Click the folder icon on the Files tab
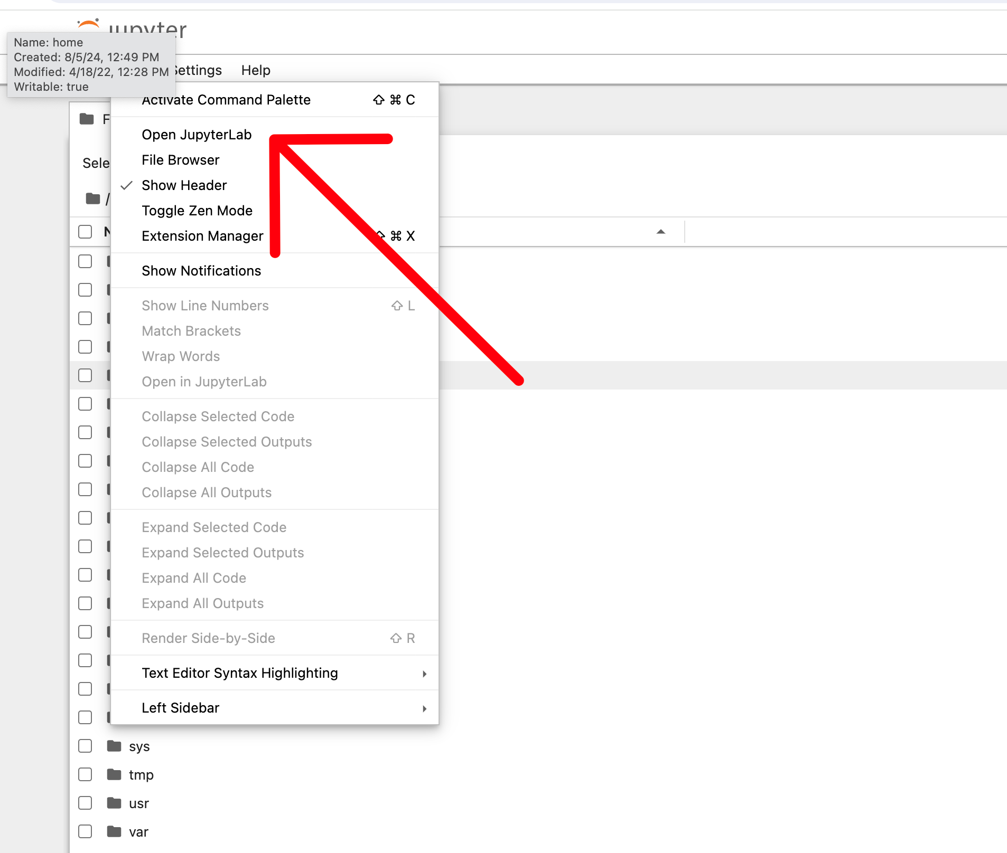The width and height of the screenshot is (1007, 853). [x=87, y=119]
